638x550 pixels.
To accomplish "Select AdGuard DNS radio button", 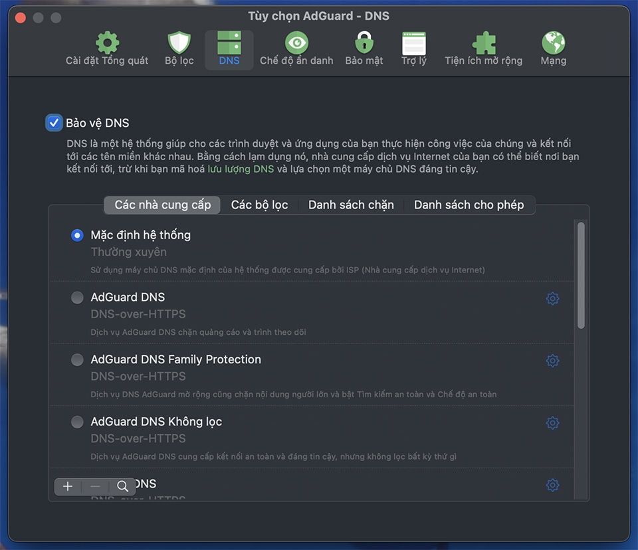I will 77,298.
